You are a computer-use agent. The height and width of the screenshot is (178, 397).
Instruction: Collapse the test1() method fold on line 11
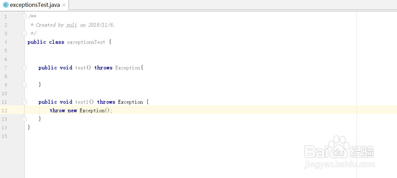25,102
